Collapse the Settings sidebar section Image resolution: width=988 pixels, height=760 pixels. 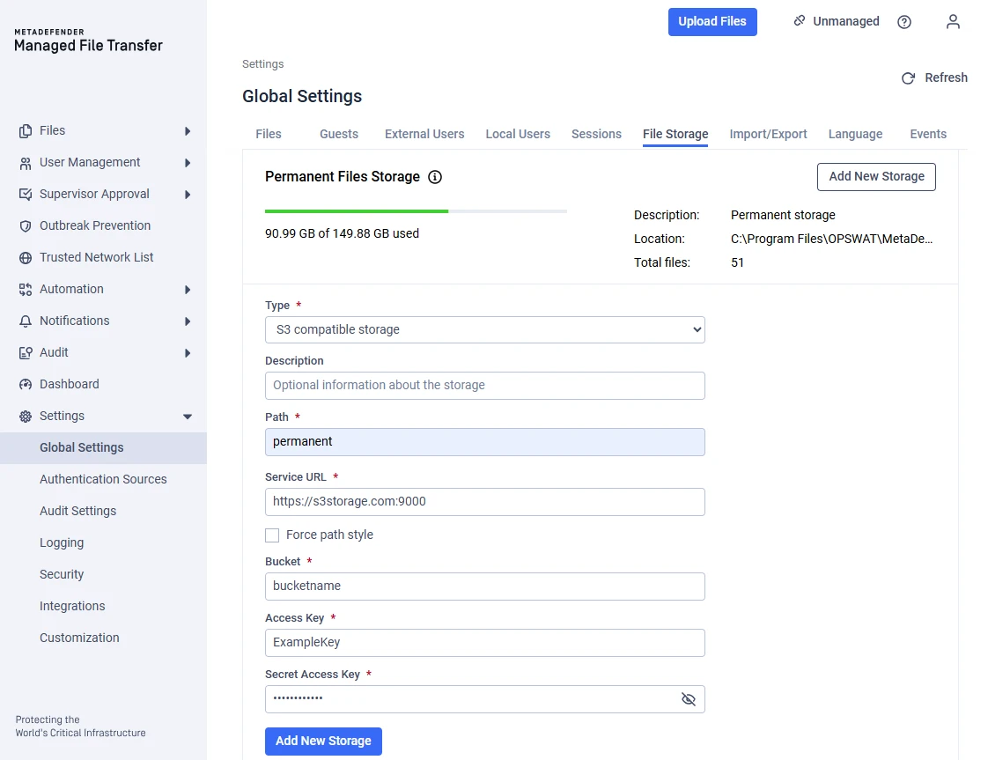tap(187, 417)
